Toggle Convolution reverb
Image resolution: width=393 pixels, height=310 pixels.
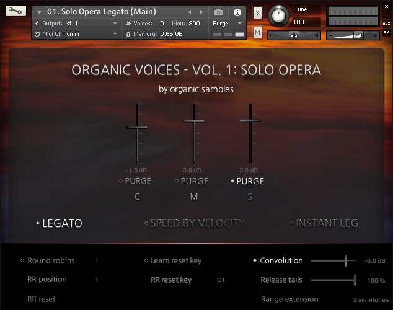[278, 260]
